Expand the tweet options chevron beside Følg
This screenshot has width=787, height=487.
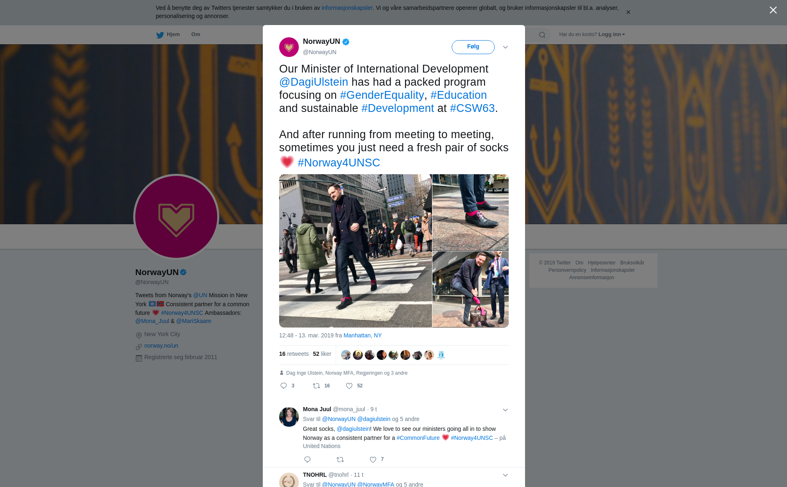(505, 47)
